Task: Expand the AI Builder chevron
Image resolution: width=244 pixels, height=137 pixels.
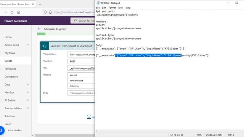Action: pyautogui.click(x=28, y=100)
